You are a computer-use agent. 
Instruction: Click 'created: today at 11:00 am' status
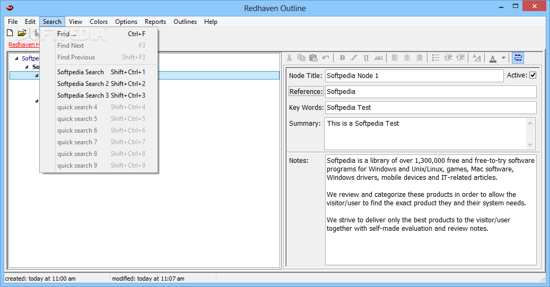pos(40,278)
